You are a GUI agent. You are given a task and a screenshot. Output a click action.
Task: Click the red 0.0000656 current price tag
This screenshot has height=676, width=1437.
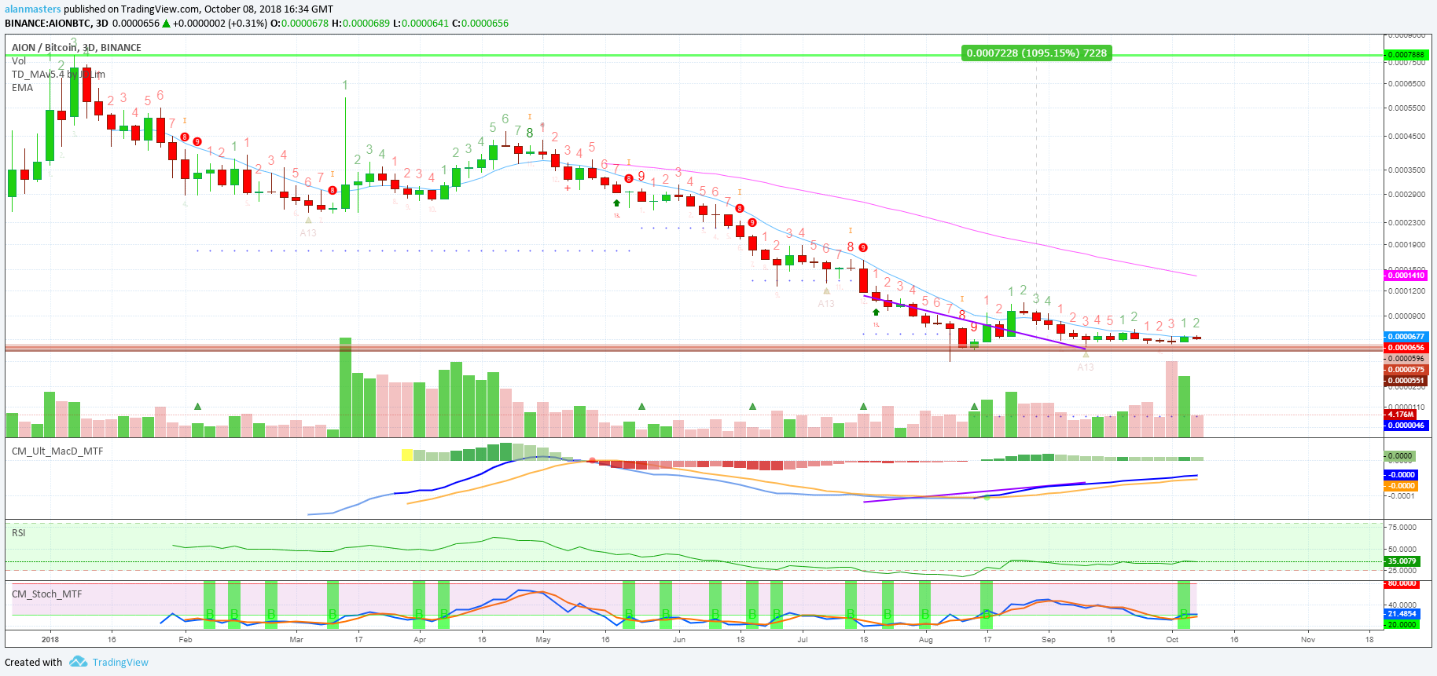click(1406, 348)
